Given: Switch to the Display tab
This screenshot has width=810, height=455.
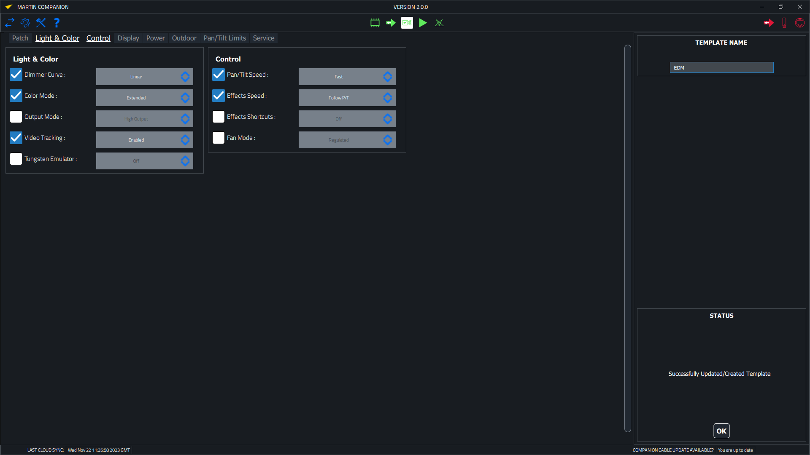Looking at the screenshot, I should tap(128, 38).
